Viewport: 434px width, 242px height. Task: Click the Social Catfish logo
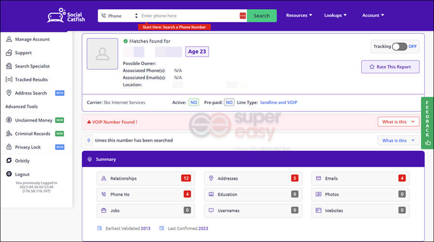point(66,15)
